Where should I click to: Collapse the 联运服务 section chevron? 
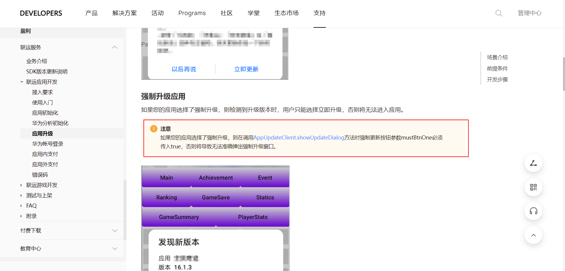click(115, 47)
